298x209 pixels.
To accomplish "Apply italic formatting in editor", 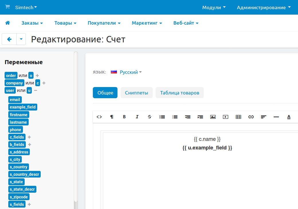I will 137,117.
